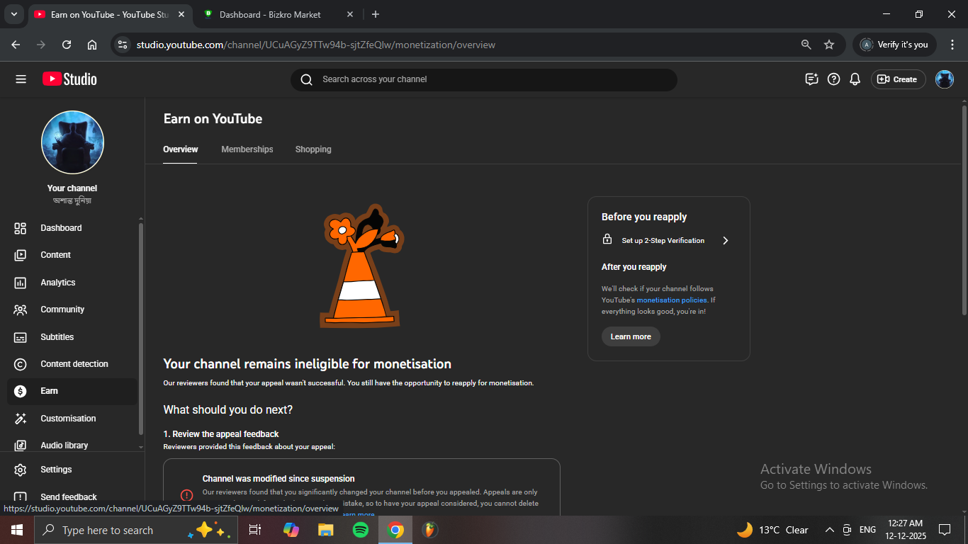Click the account avatar in top right
The image size is (968, 544).
(x=944, y=79)
